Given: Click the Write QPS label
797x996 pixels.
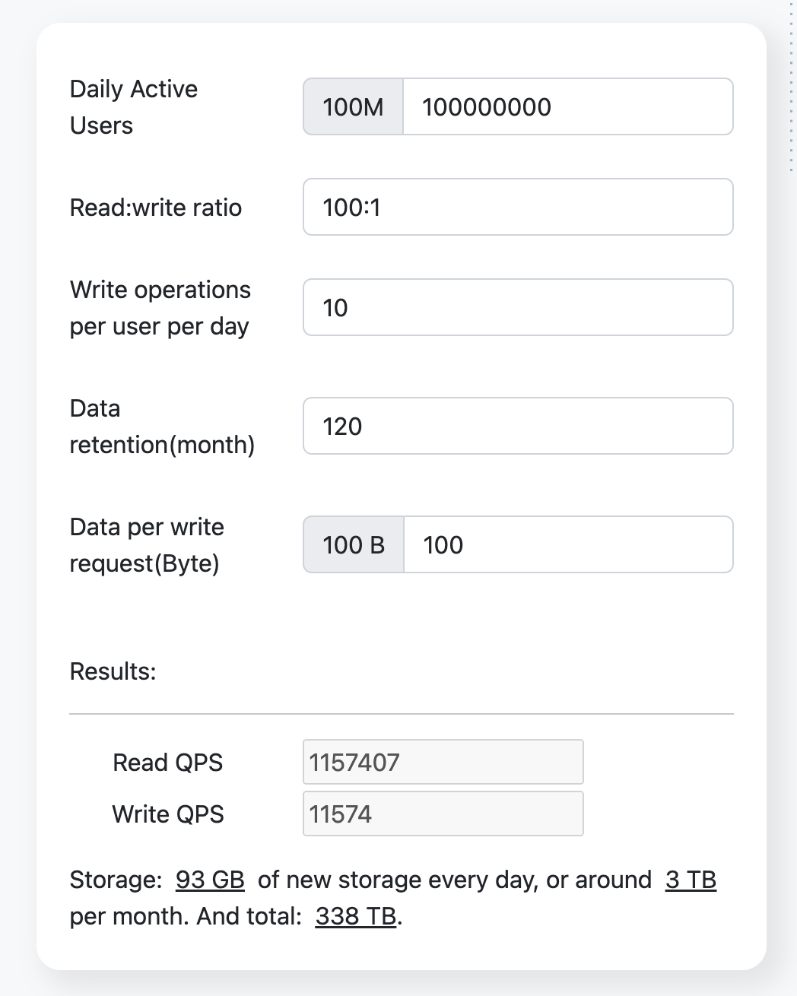Looking at the screenshot, I should pos(168,814).
